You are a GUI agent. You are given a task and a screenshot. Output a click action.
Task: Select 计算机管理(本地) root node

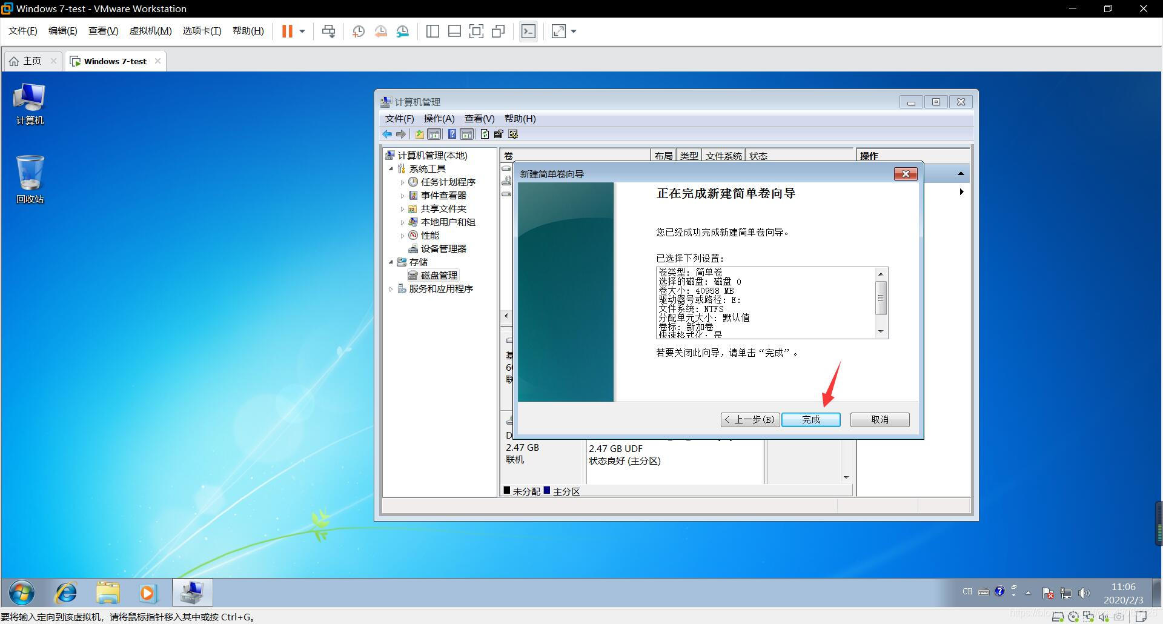click(x=432, y=156)
